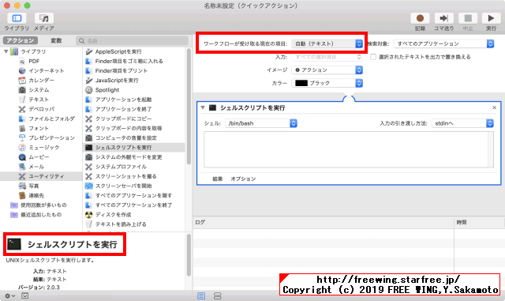
Task: Open 検索対象 すべてのアプリケーション dropdown
Action: coord(443,43)
